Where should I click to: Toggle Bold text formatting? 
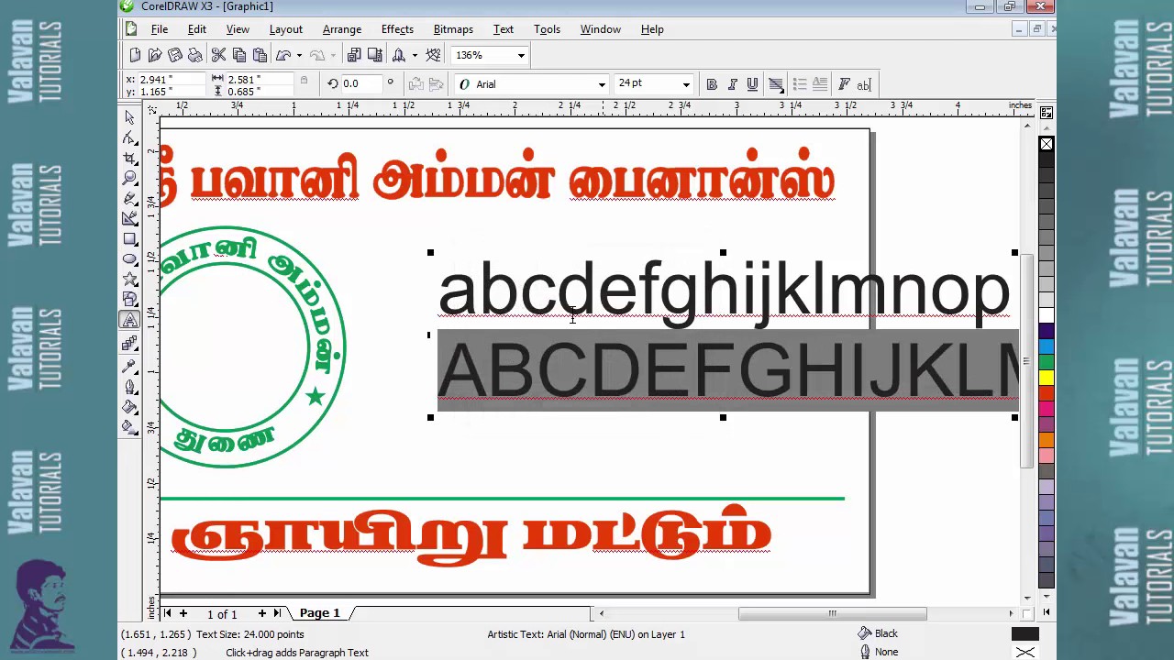tap(712, 84)
